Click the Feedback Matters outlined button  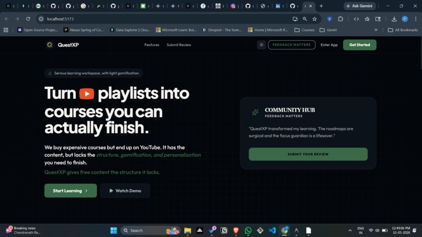click(x=292, y=45)
